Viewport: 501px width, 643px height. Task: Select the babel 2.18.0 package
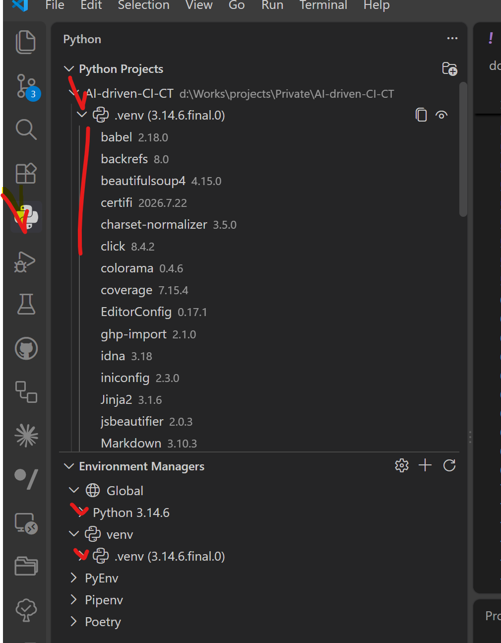(259, 137)
